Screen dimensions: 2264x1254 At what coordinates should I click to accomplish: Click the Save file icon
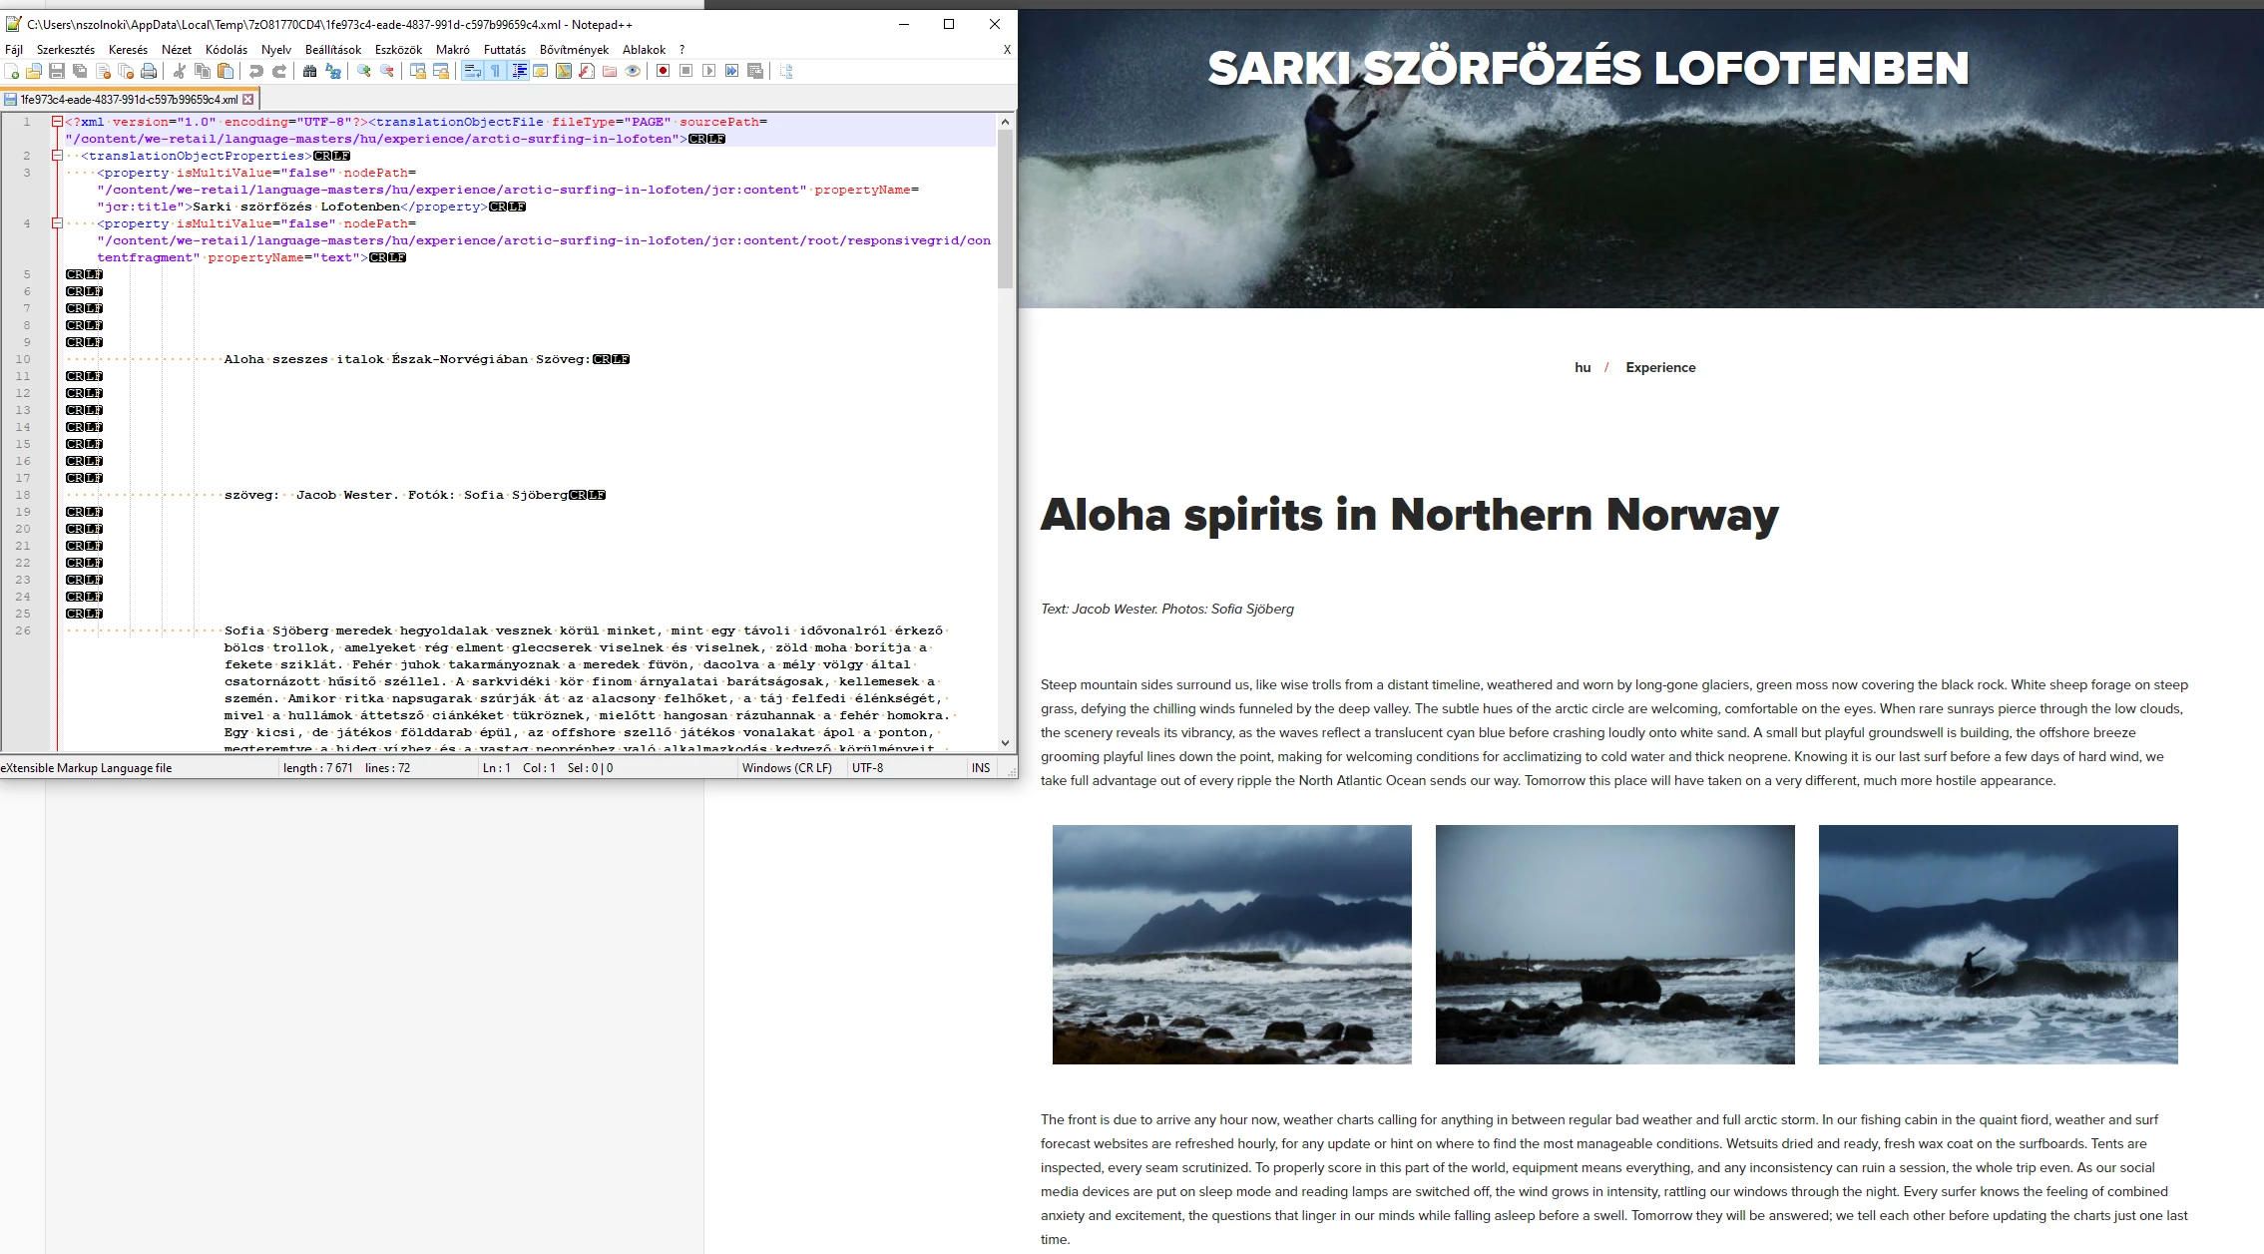tap(57, 71)
